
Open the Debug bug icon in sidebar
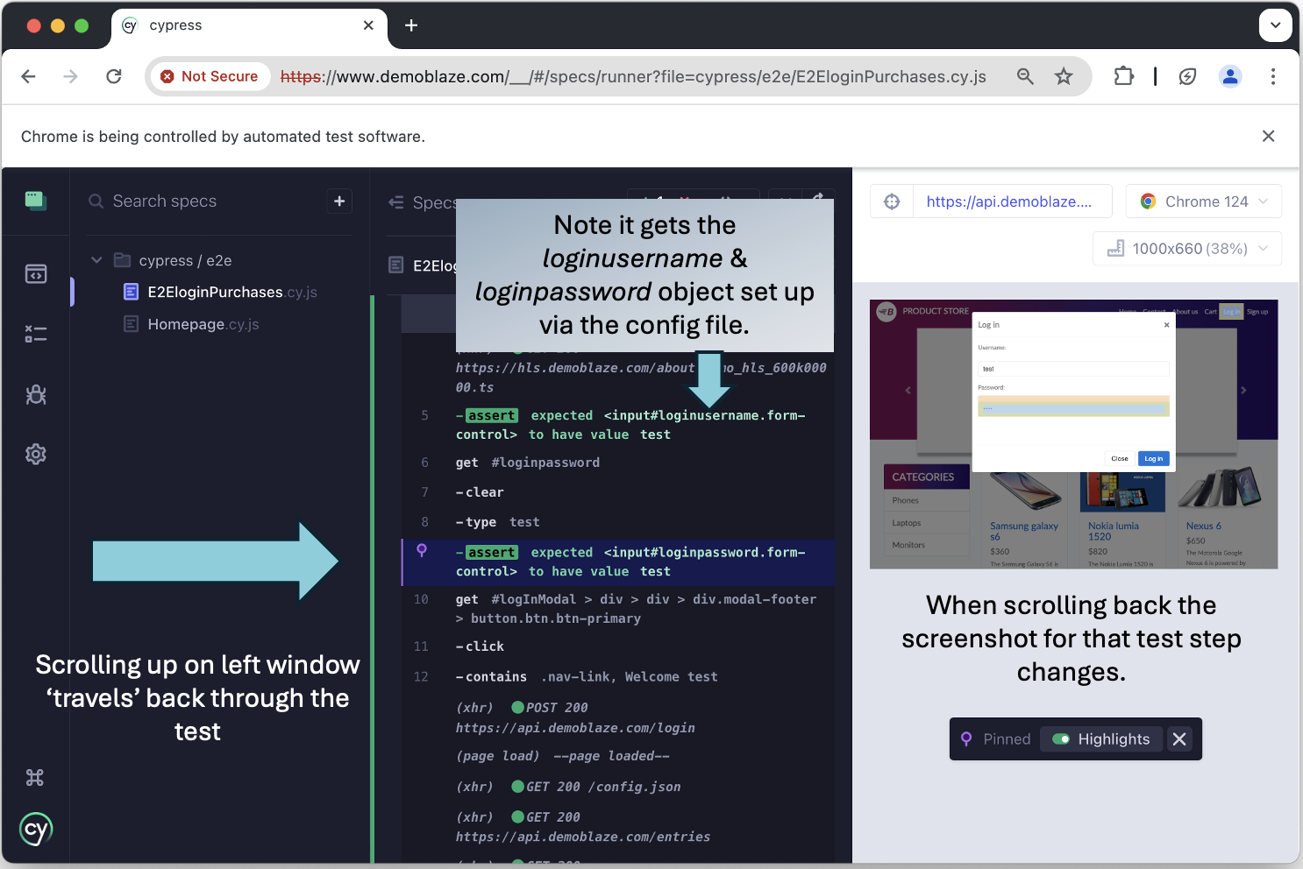pyautogui.click(x=36, y=394)
